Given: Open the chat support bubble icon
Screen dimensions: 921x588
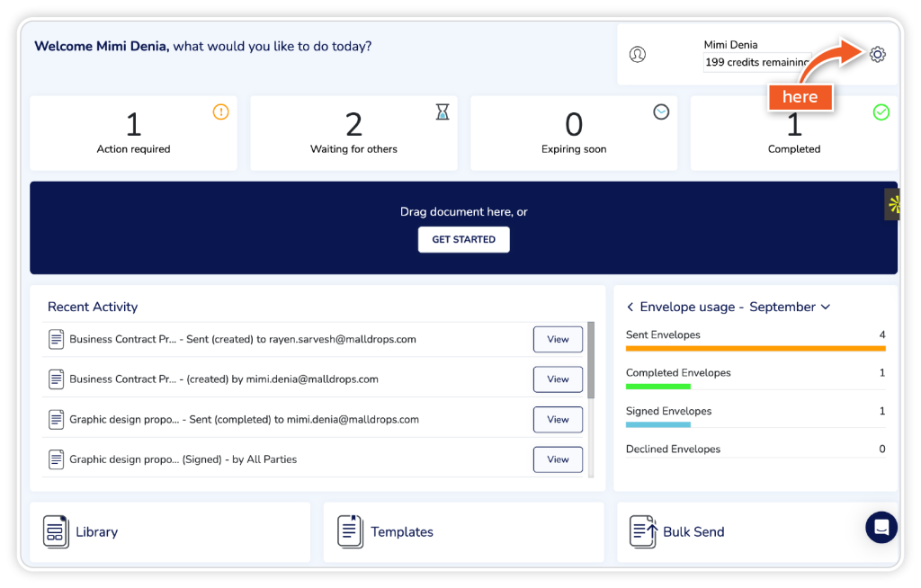Looking at the screenshot, I should (x=881, y=527).
